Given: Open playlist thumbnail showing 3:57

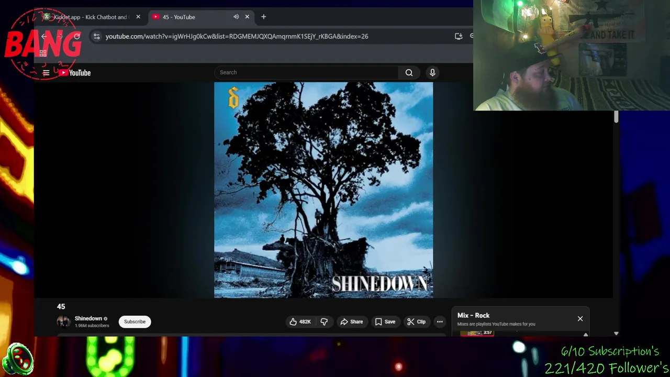Looking at the screenshot, I should (477, 332).
